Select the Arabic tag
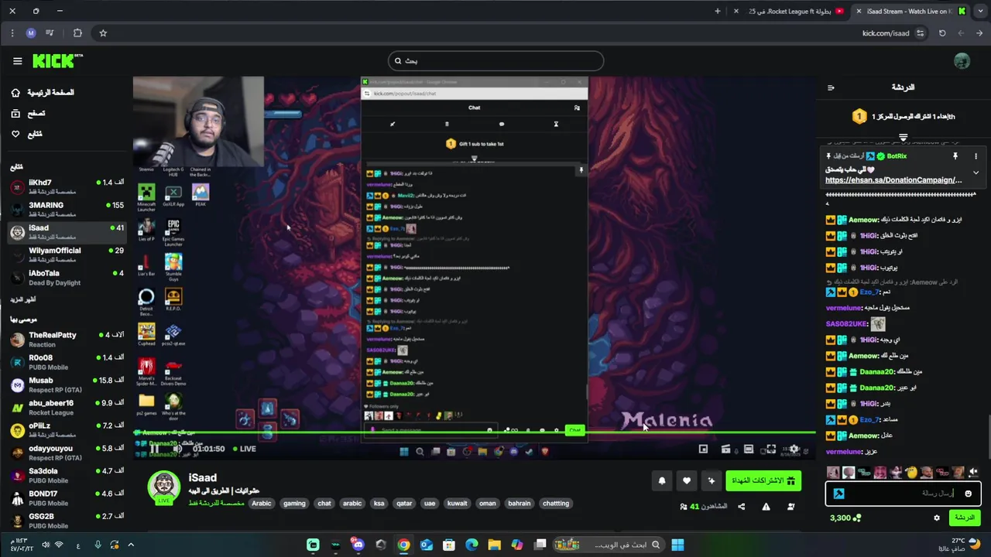Viewport: 991px width, 557px height. coord(262,504)
